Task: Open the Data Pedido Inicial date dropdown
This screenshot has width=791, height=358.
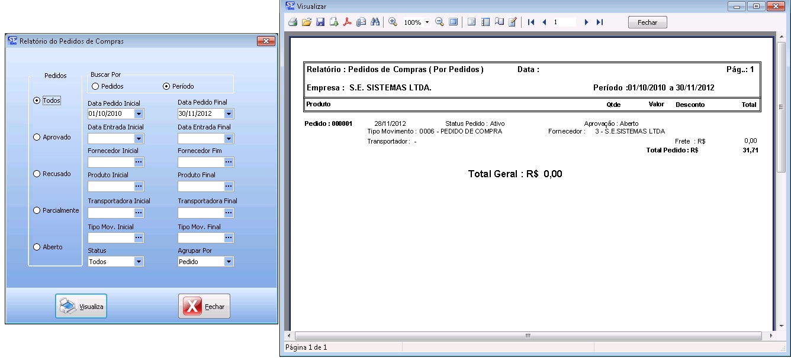Action: pyautogui.click(x=139, y=114)
